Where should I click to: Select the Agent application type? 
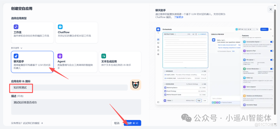tap(76, 62)
